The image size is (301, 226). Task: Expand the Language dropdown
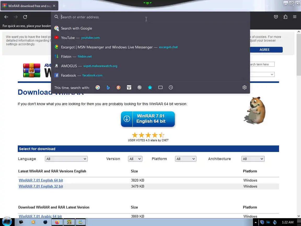click(66, 159)
